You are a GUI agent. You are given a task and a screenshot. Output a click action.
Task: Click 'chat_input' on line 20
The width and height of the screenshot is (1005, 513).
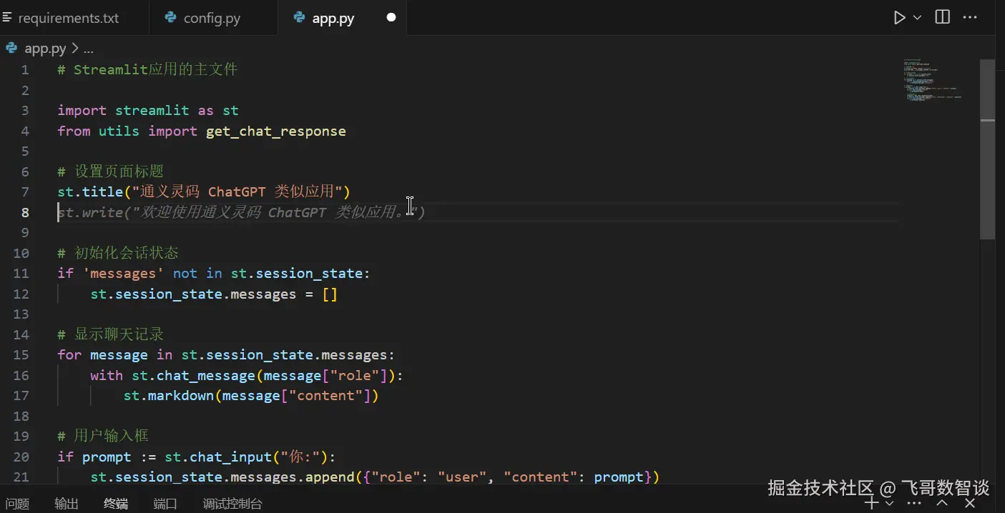point(230,457)
